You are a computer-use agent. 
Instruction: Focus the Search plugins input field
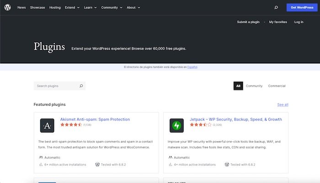pyautogui.click(x=59, y=86)
